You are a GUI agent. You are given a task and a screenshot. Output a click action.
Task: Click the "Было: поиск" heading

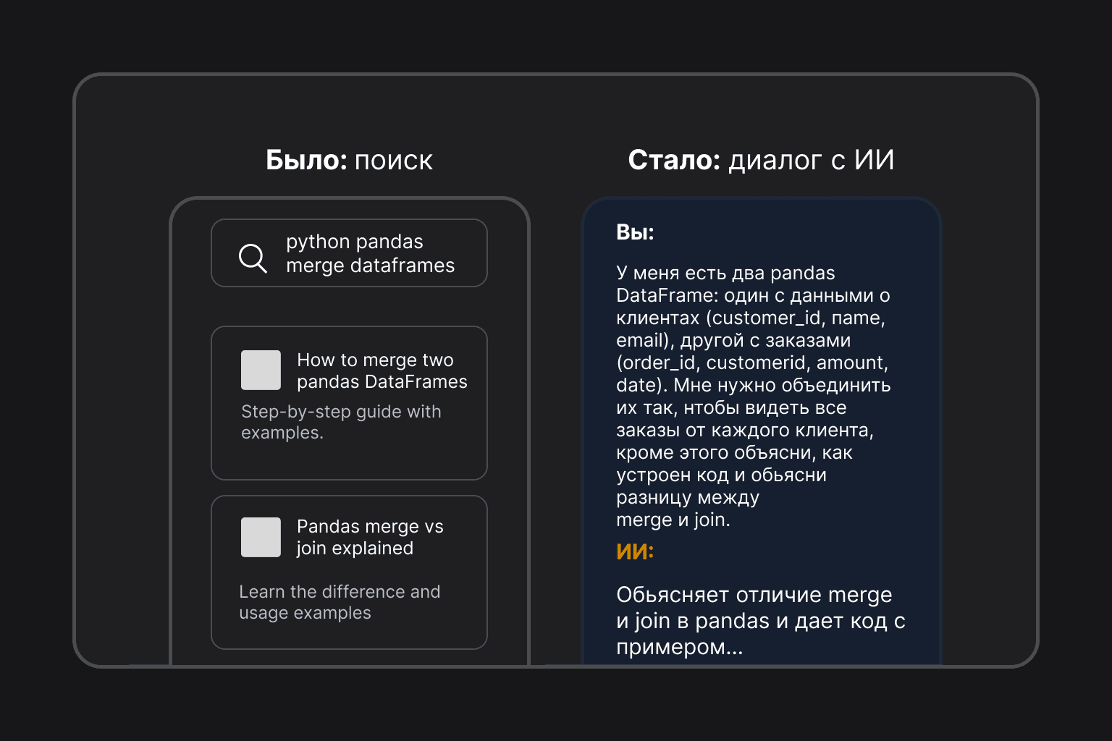pyautogui.click(x=349, y=160)
